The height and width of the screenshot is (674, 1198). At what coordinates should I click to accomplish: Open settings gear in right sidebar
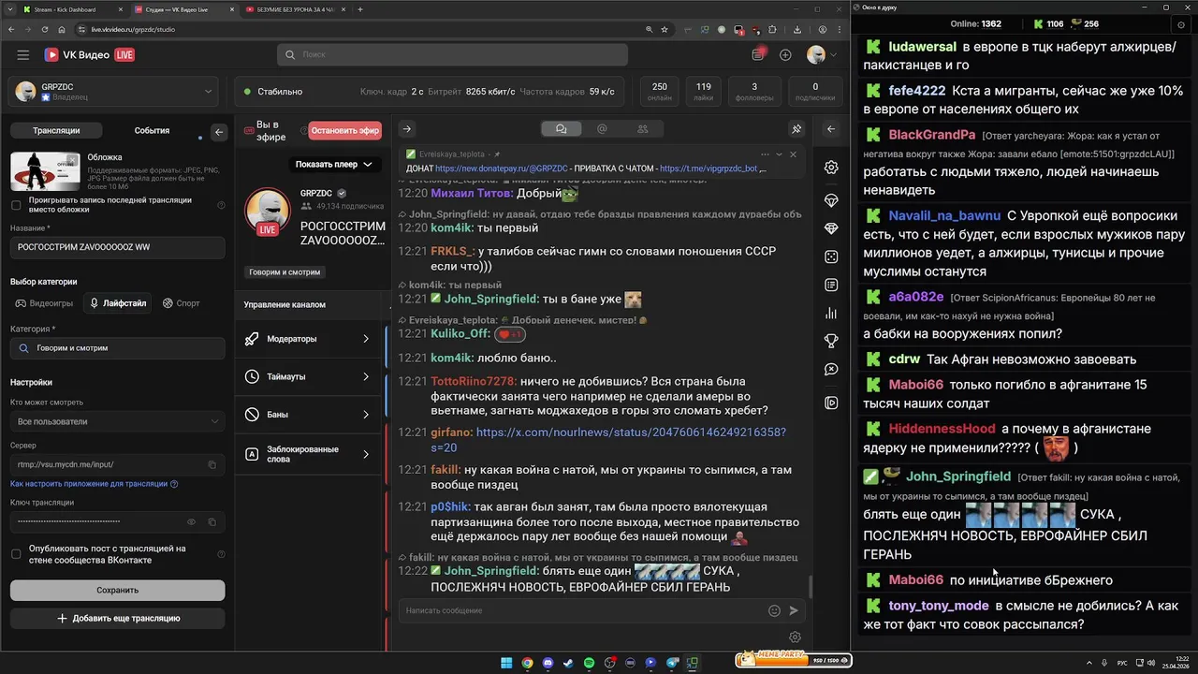[x=831, y=168]
